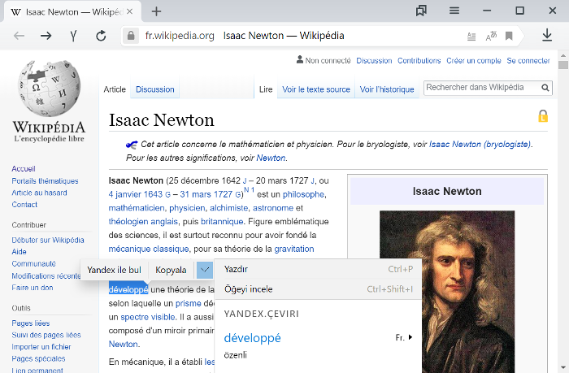Open Voir l'historique tab
The width and height of the screenshot is (569, 373).
coord(387,89)
